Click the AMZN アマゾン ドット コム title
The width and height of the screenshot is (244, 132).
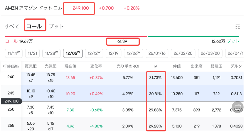pyautogui.click(x=33, y=8)
